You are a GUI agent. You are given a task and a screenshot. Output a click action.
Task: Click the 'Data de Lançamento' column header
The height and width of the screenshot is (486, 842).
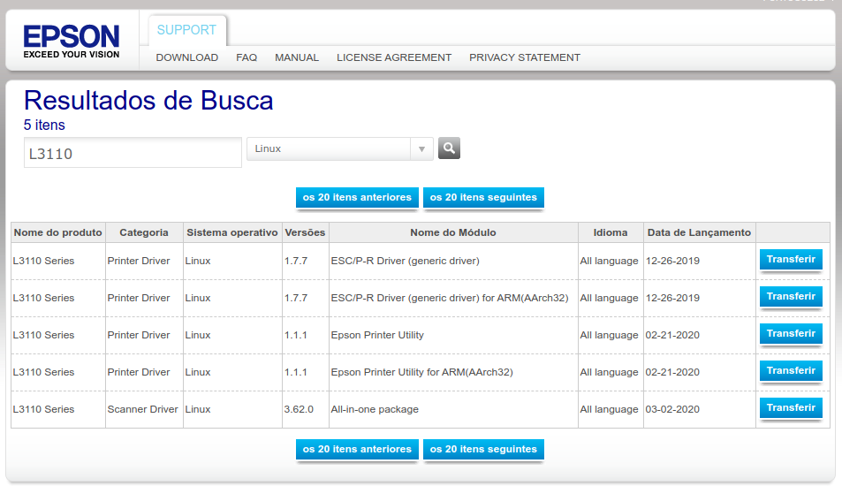click(699, 232)
